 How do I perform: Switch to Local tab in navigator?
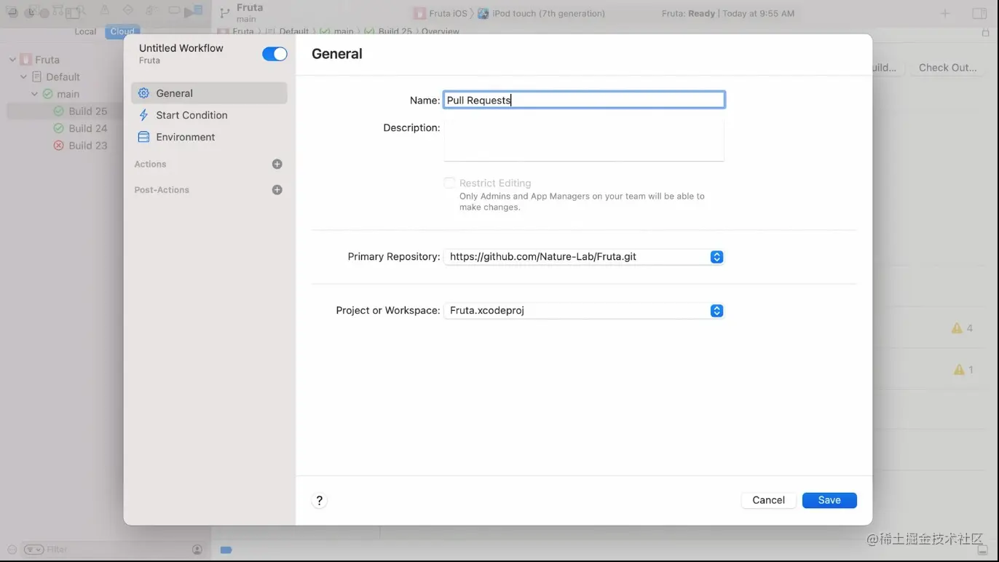coord(85,31)
